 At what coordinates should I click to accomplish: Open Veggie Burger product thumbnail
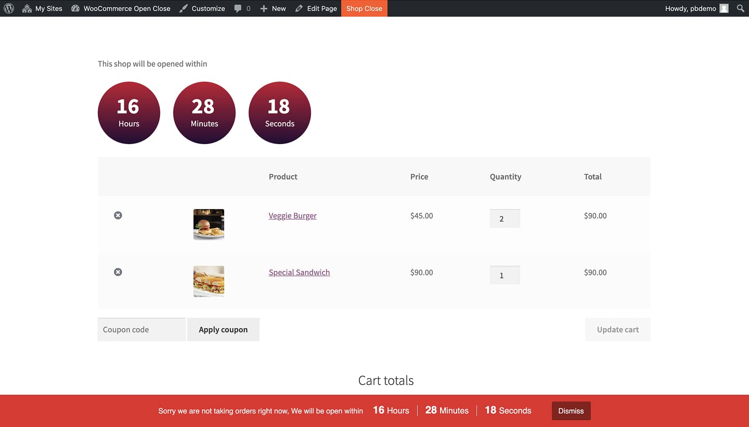click(x=209, y=224)
